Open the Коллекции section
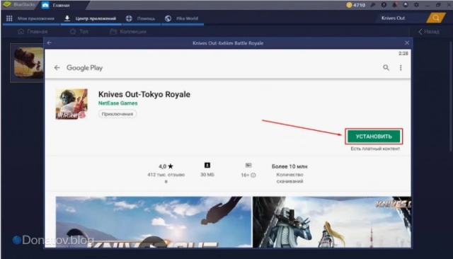 point(128,31)
